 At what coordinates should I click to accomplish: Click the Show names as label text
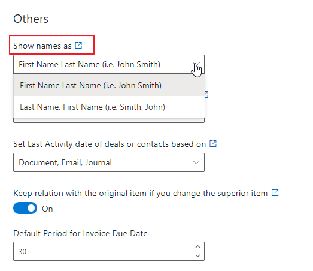(x=42, y=46)
